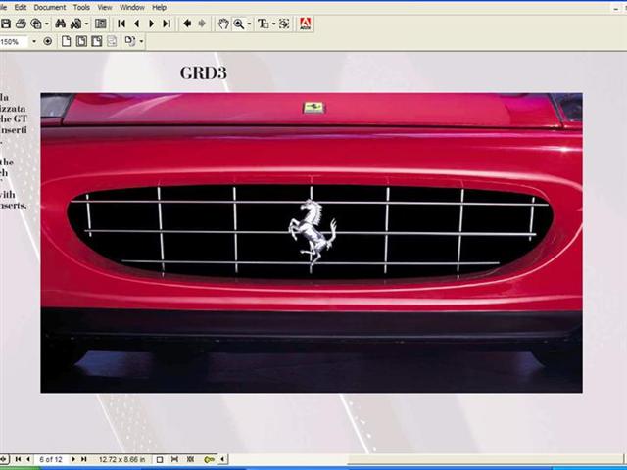
Task: Click the yellow key security icon
Action: coord(209,459)
